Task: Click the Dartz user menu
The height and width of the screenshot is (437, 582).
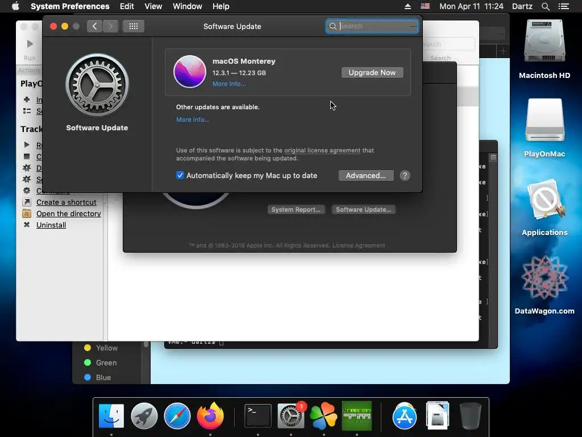Action: click(522, 6)
